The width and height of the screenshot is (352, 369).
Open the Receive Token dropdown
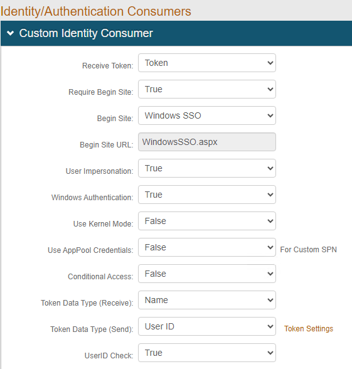207,63
